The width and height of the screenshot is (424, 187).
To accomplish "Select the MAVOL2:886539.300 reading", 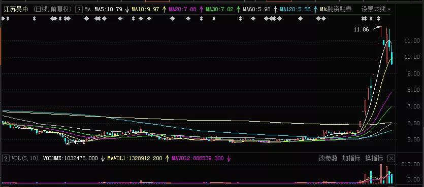I will pyautogui.click(x=198, y=159).
